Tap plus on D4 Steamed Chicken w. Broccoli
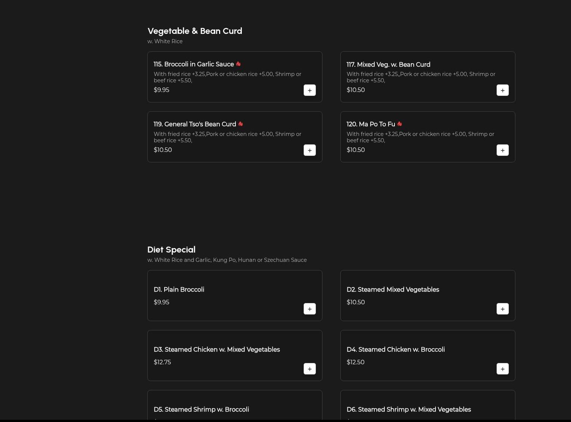571x422 pixels. pyautogui.click(x=502, y=369)
